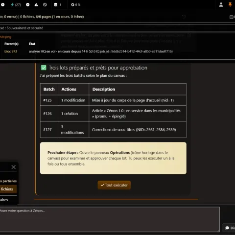Viewport: 235px width, 235px height.
Task: Click the G 0 % indicator
Action: 76,4
